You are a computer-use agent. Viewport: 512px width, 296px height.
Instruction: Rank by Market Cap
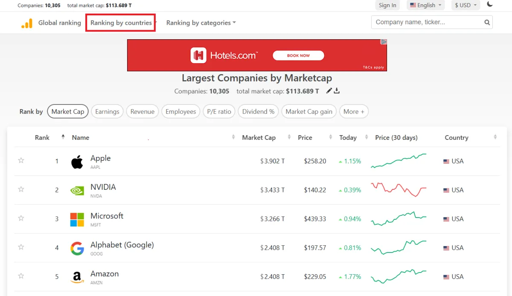[x=68, y=111]
